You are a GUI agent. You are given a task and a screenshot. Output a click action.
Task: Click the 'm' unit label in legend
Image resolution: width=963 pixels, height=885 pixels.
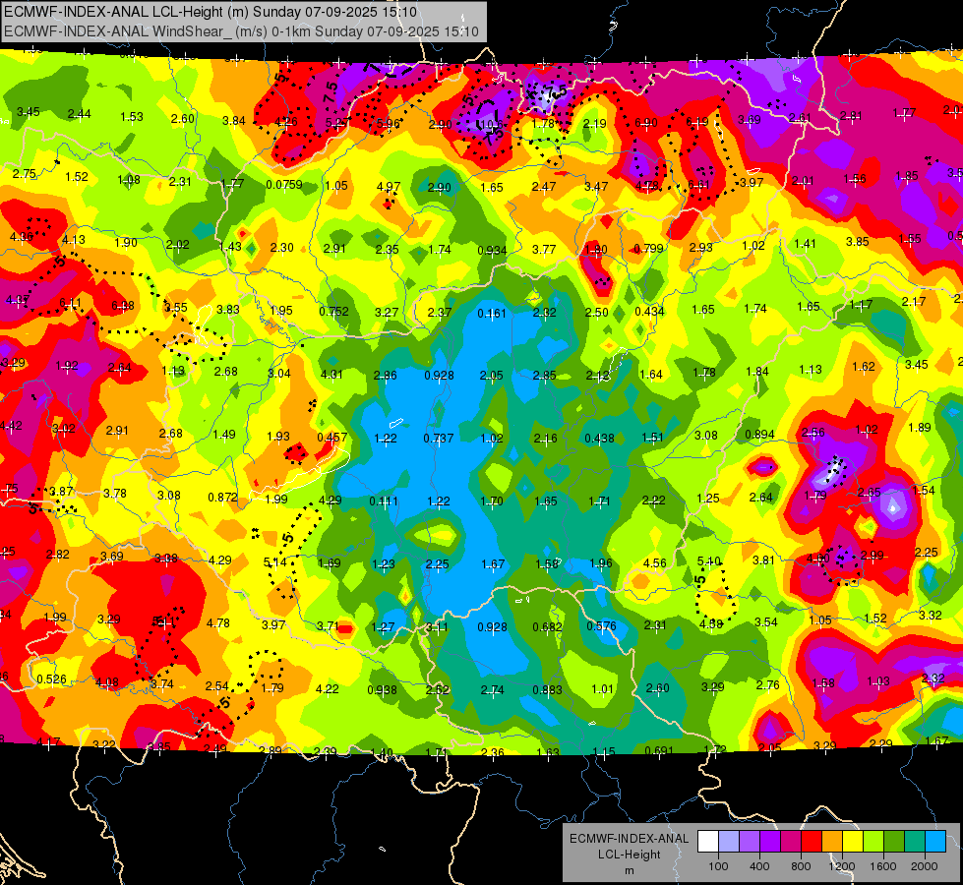[x=630, y=871]
